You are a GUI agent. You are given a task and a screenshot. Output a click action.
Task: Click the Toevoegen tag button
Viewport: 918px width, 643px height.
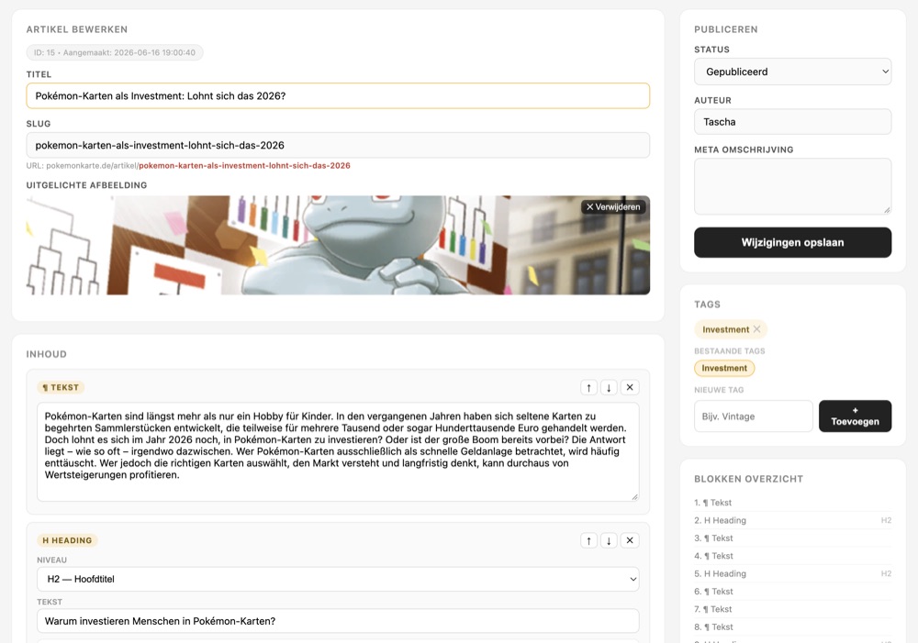(855, 416)
